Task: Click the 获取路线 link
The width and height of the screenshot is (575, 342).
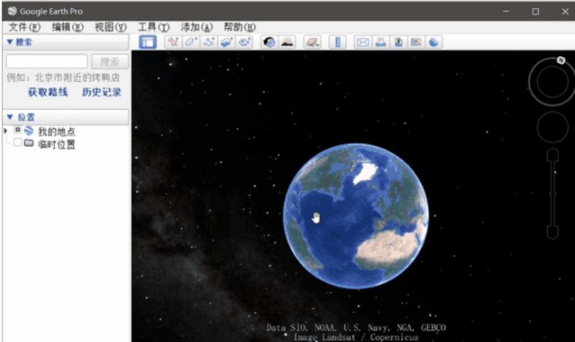Action: coord(48,92)
